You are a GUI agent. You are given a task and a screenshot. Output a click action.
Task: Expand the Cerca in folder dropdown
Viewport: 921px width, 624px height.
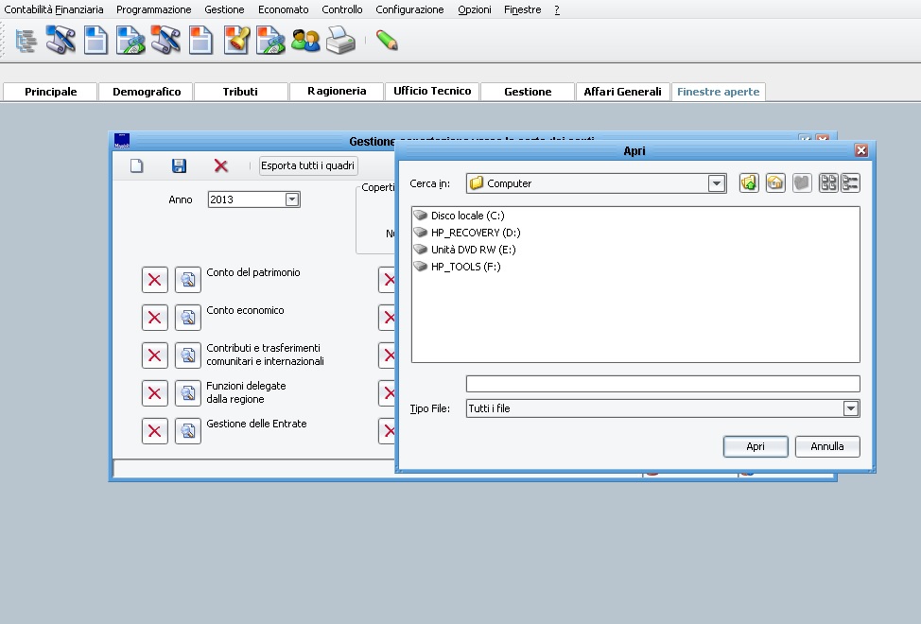coord(717,183)
